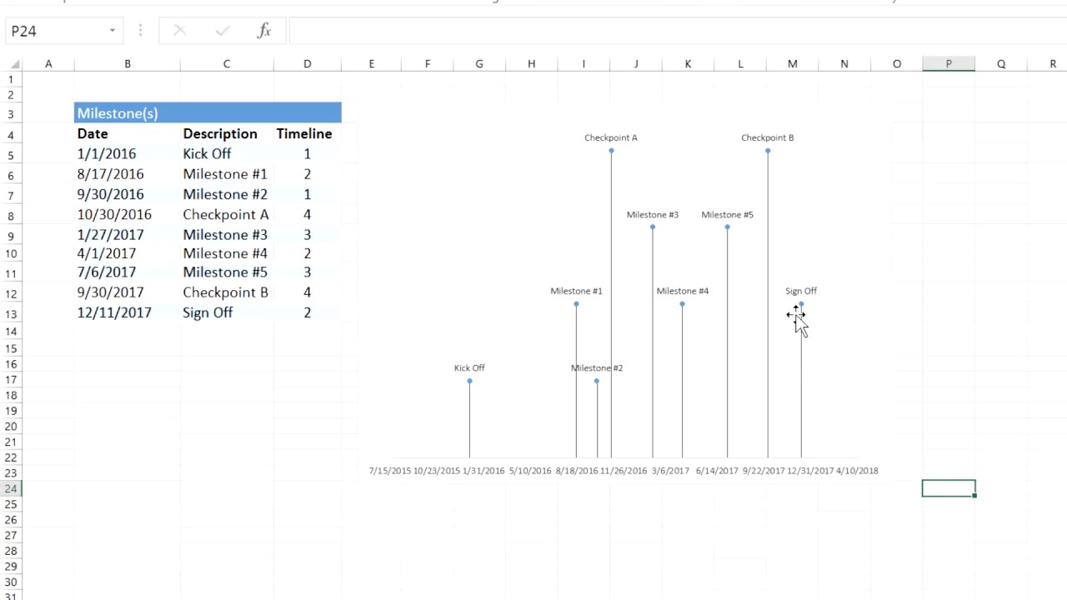
Task: Click the Milestone(s) header cell
Action: pos(208,112)
